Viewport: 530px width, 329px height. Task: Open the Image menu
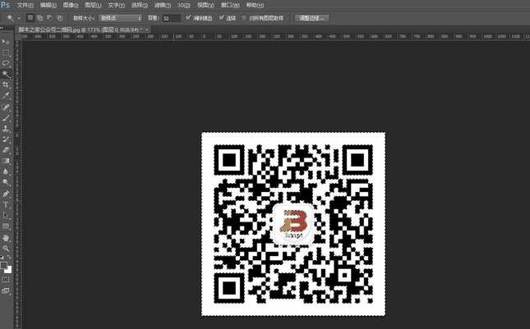click(71, 5)
